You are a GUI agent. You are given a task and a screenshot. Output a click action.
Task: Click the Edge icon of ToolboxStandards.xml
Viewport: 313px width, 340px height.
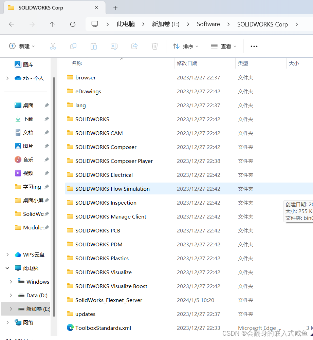click(x=70, y=327)
